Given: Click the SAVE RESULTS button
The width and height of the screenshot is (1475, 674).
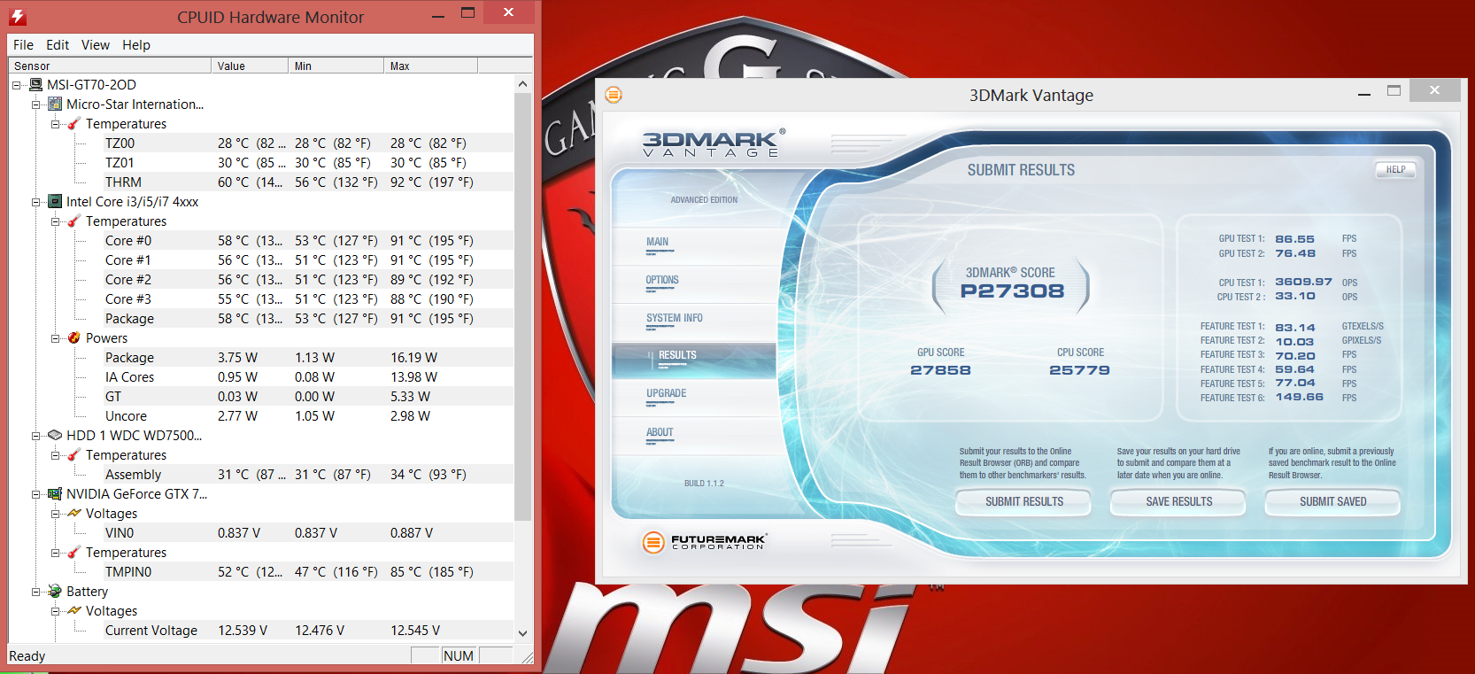Looking at the screenshot, I should (1179, 502).
